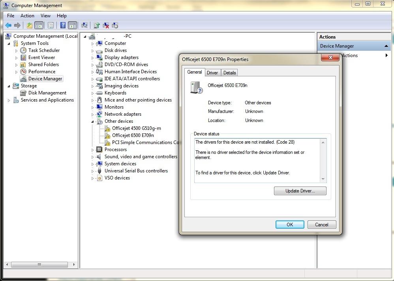The image size is (394, 281).
Task: Click the Device status box scrollbar down arrow
Action: [x=323, y=179]
